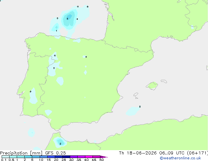Pick the dark navy swatch between 25 and 30
Image resolution: width=208 pixels, height=161 pixels.
point(66,157)
